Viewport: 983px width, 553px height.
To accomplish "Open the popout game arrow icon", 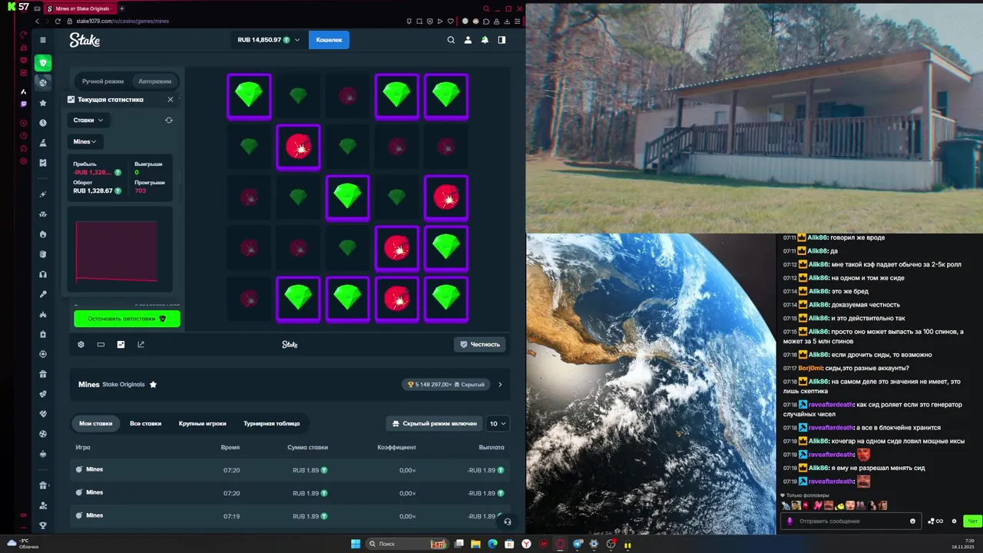I will 141,344.
